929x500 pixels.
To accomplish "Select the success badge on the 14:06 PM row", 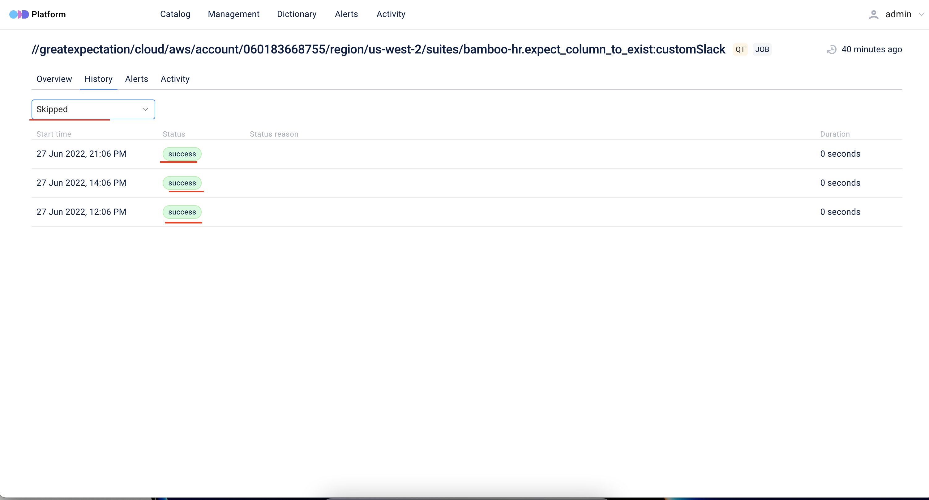I will [182, 183].
